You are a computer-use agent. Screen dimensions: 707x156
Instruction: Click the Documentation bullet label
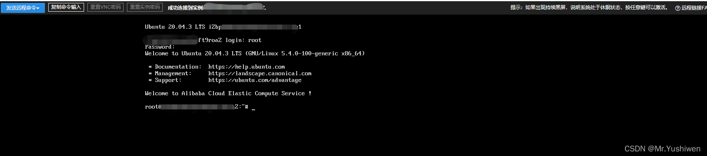pos(178,67)
